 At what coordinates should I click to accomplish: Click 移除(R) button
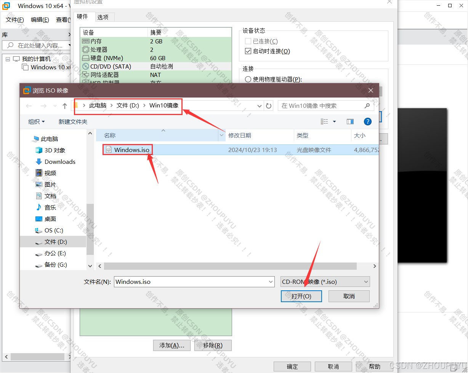[213, 345]
